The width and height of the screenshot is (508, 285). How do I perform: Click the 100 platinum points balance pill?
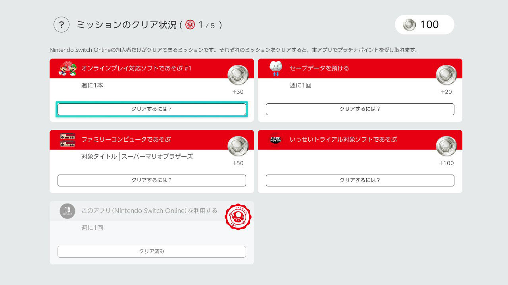[424, 25]
